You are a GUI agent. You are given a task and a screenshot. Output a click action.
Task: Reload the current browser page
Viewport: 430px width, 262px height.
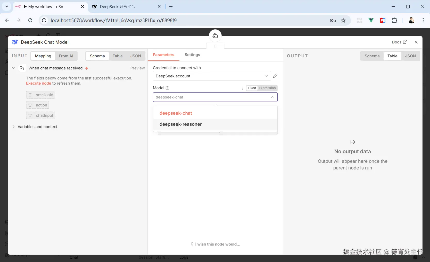tap(30, 20)
